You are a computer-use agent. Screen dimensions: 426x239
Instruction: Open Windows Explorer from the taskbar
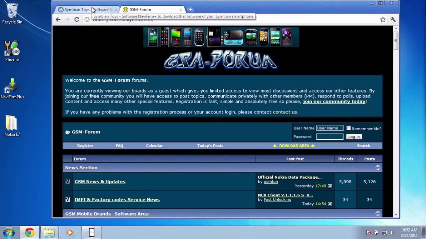[49, 232]
